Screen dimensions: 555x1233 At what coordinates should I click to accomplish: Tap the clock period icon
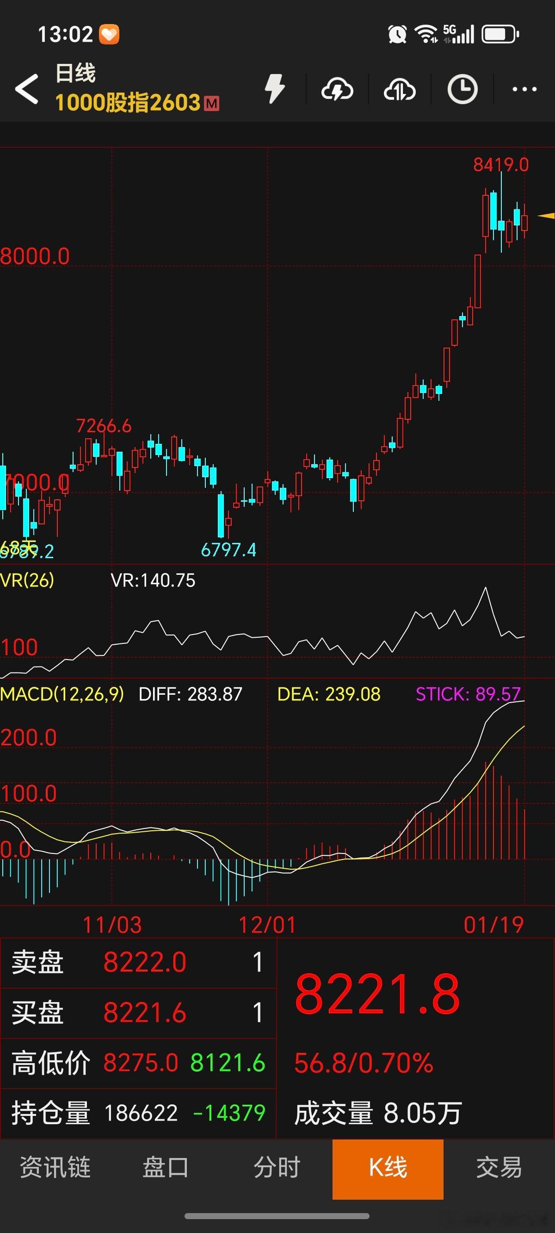coord(462,89)
